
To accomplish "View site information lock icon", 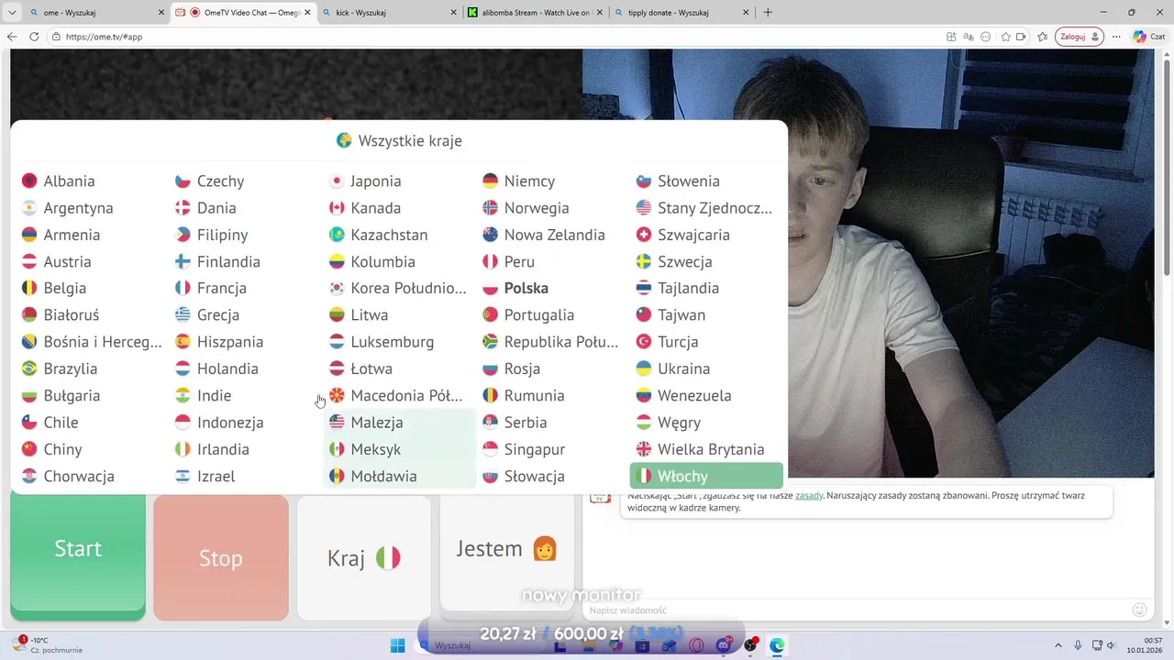I will 56,37.
